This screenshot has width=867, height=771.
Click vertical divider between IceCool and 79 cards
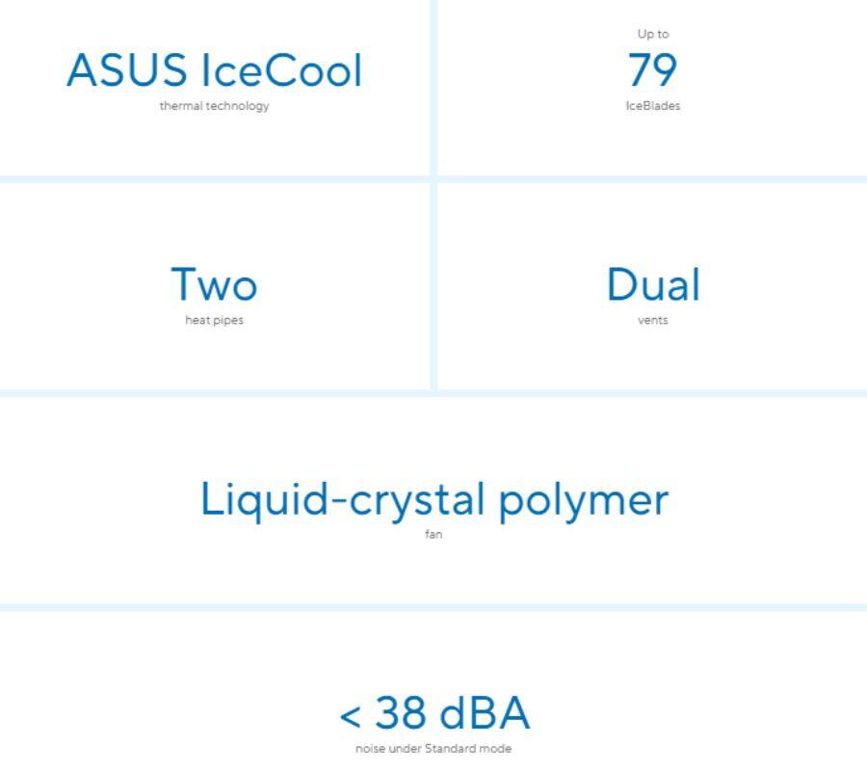tap(433, 87)
